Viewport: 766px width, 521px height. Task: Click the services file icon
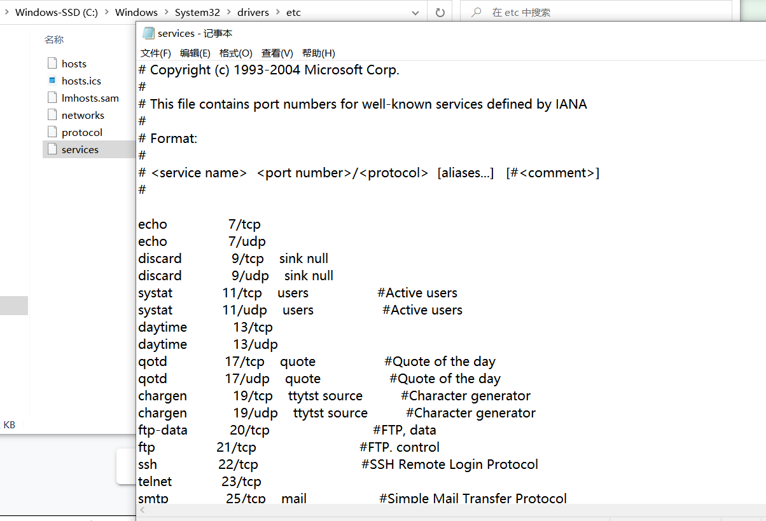coord(52,149)
